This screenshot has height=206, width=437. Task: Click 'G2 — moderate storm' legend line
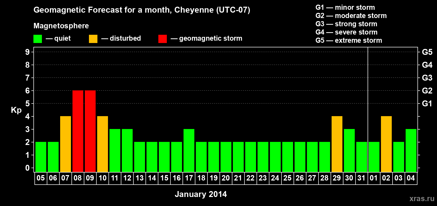pyautogui.click(x=351, y=16)
